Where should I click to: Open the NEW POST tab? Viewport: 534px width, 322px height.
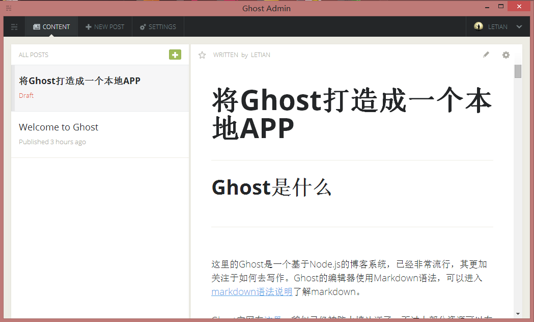click(x=105, y=26)
